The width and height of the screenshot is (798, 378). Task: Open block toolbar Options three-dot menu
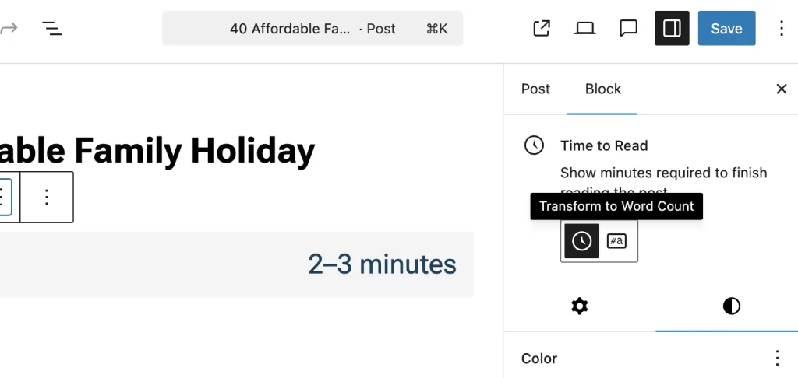(47, 197)
